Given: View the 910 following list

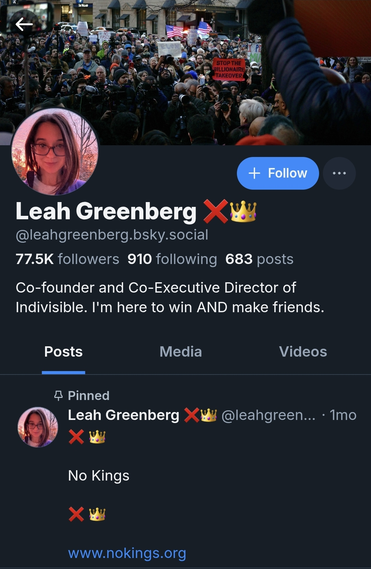Looking at the screenshot, I should coord(172,259).
